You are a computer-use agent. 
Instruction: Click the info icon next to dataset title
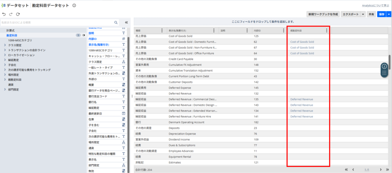tap(74, 6)
